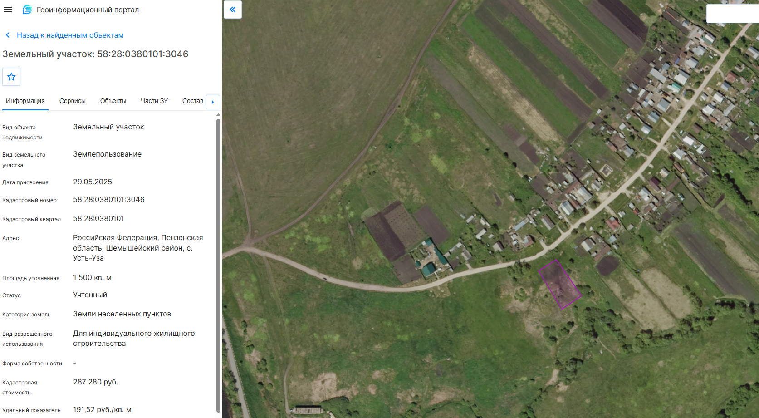Collapse the info panel with double-chevron button
This screenshot has height=418, width=759.
click(233, 10)
